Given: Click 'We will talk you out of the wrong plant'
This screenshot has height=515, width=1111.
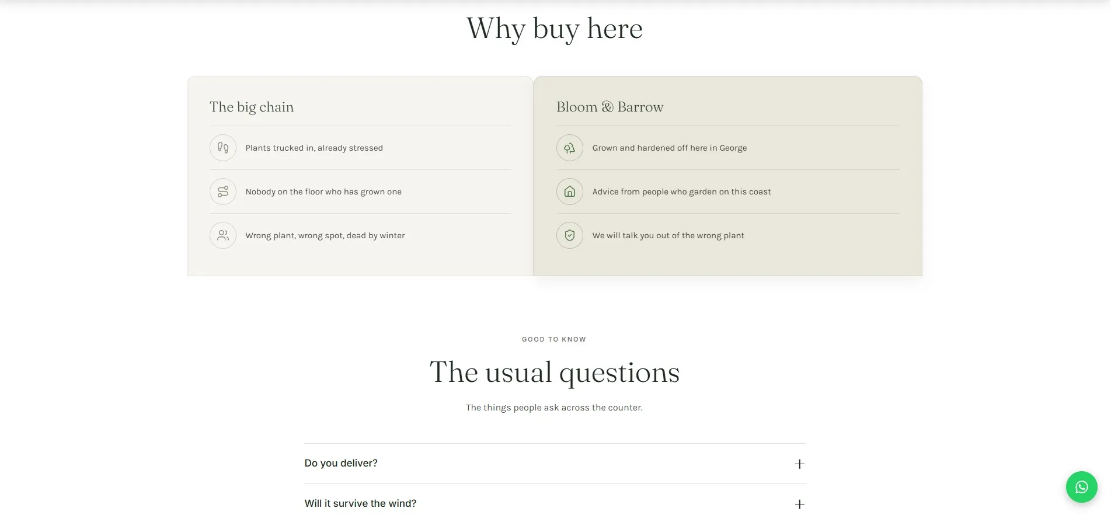Looking at the screenshot, I should click(x=668, y=235).
